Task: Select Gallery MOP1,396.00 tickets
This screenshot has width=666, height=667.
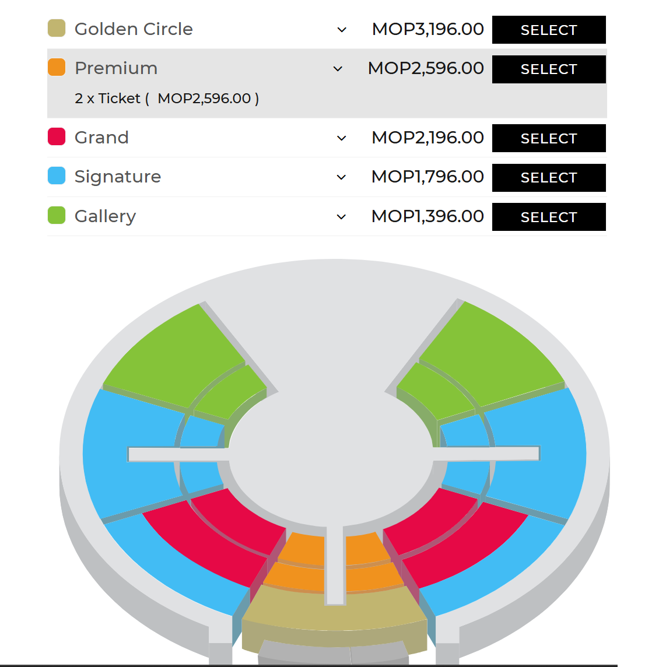Action: tap(549, 217)
